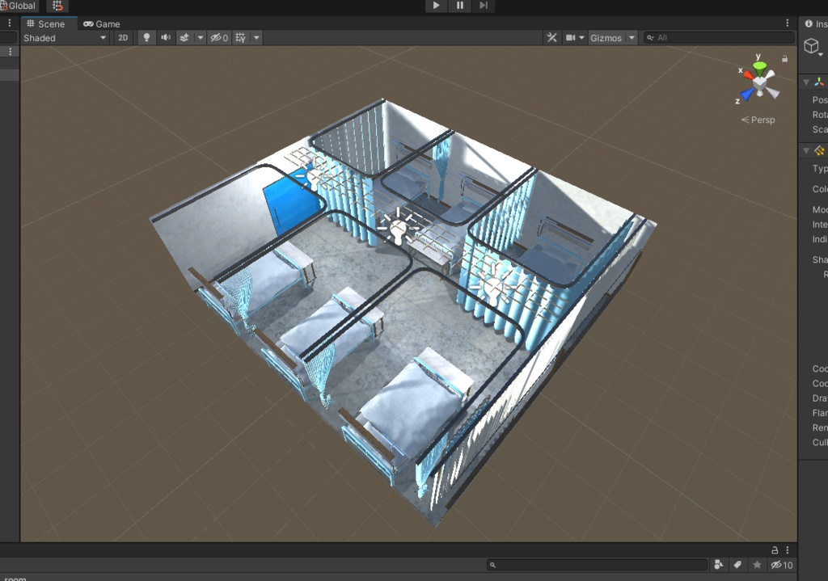This screenshot has width=828, height=581.
Task: Open the grid visibility settings icon
Action: click(239, 37)
